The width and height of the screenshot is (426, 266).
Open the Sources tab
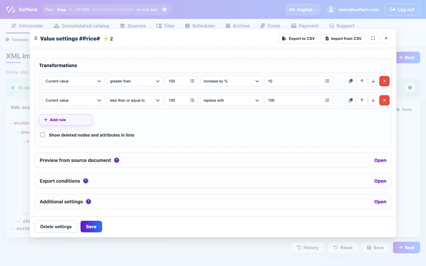pos(133,26)
